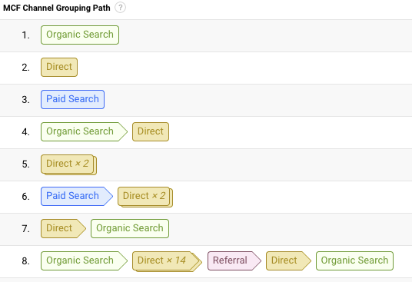This screenshot has width=412, height=282.
Task: Select the Organic Search chip in row 1
Action: coord(80,35)
